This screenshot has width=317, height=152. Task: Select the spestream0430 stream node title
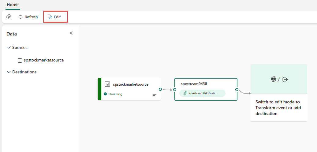coord(194,83)
